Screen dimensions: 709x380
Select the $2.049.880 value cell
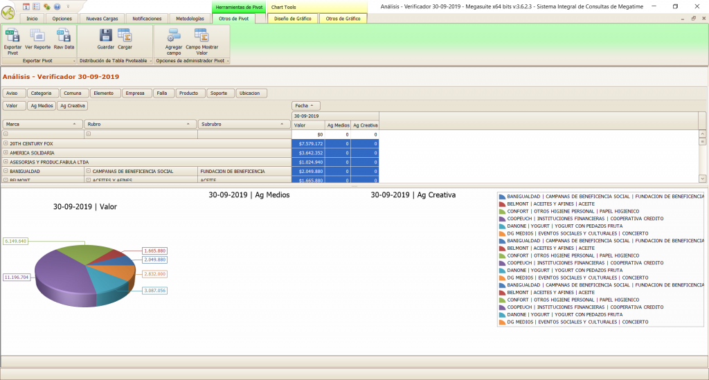308,171
